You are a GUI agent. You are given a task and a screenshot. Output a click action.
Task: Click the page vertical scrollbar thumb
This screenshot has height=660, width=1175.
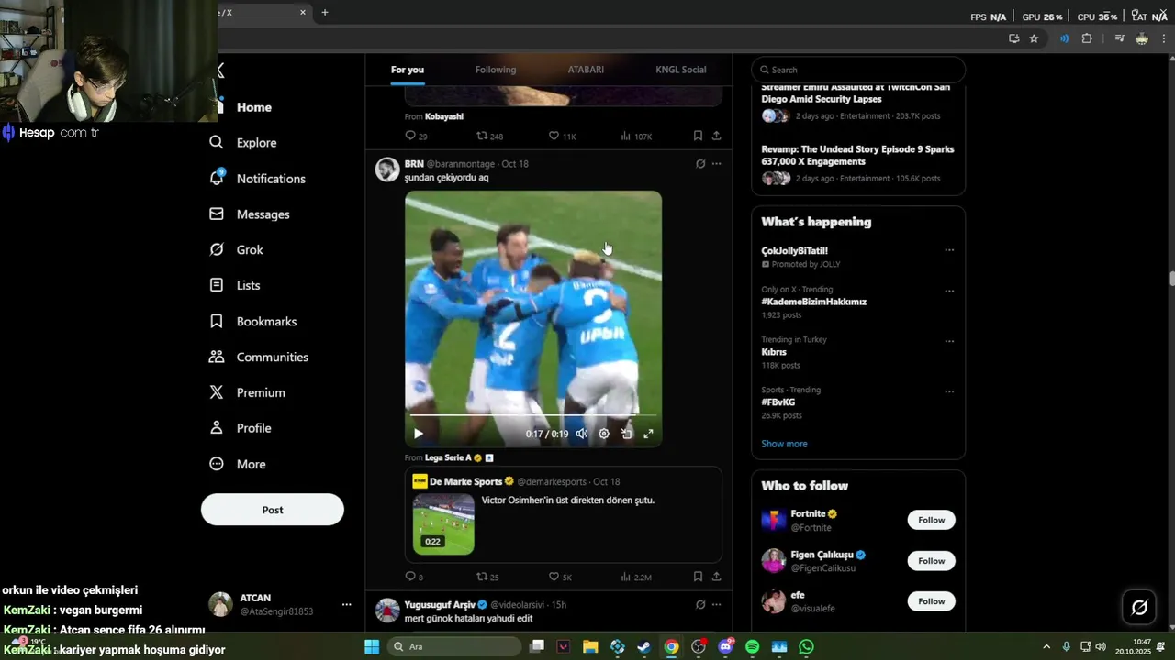(1170, 280)
